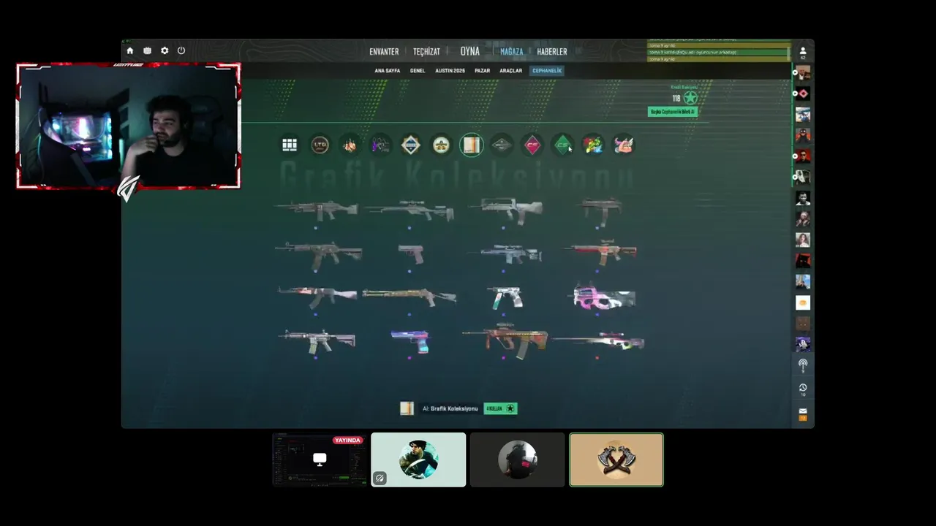Select the orange AUG skin in bottom row
The height and width of the screenshot is (526, 936).
tap(505, 340)
